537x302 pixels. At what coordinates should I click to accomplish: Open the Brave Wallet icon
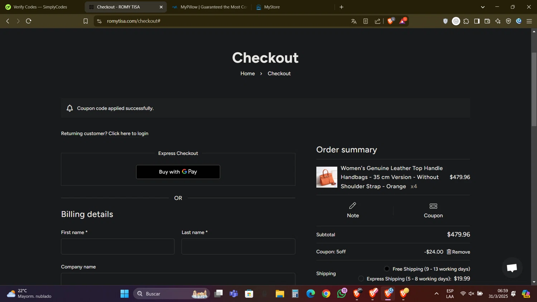click(x=487, y=21)
